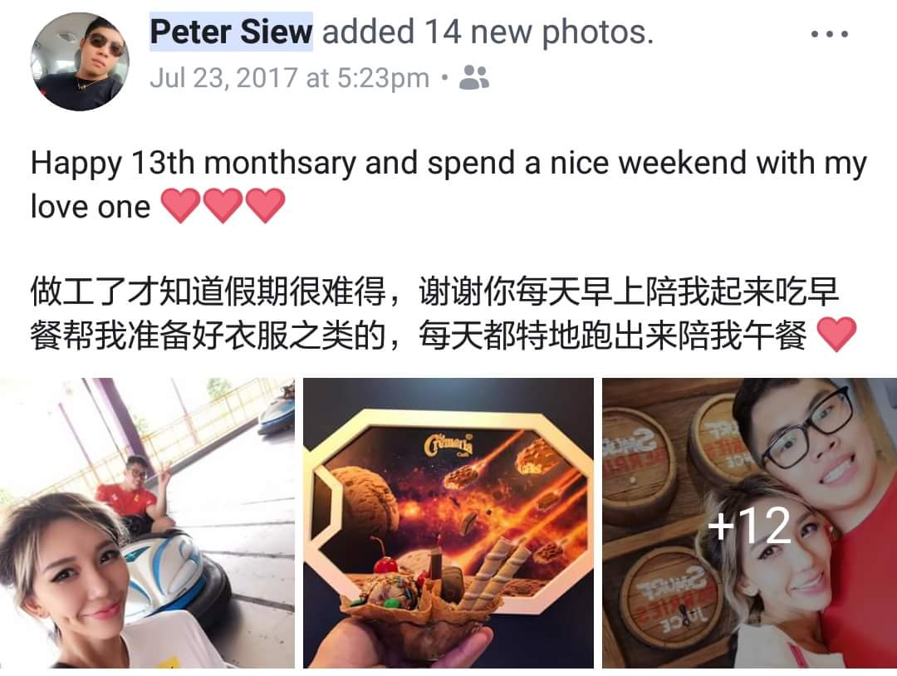The image size is (897, 676).
Task: Click the 'added 14 new photos' text
Action: tap(488, 32)
